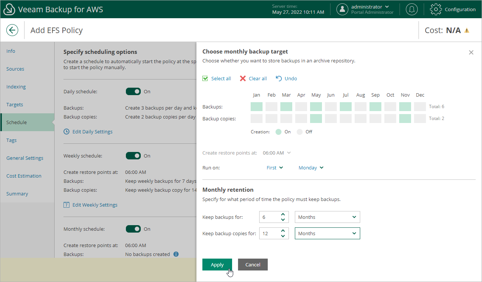482x282 pixels.
Task: Close the Choose monthly backup target panel
Action: [x=471, y=52]
